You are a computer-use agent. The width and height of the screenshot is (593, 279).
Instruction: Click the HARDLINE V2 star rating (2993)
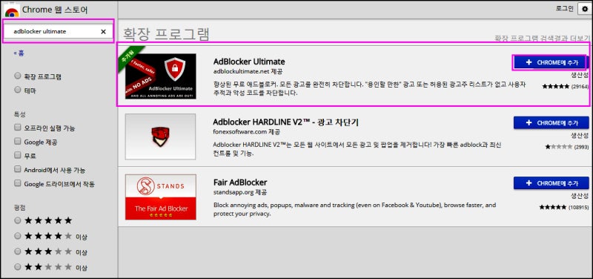tap(566, 147)
